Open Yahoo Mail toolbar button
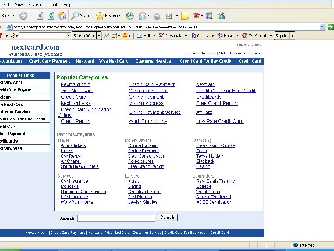 143,36
